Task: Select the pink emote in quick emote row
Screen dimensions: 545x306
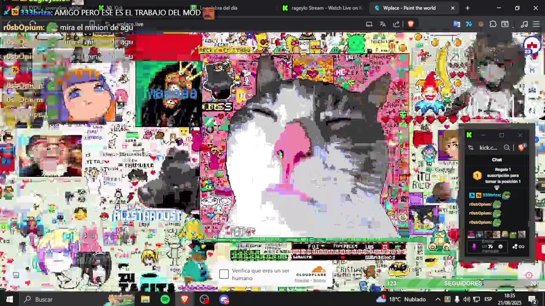Action: (x=471, y=235)
